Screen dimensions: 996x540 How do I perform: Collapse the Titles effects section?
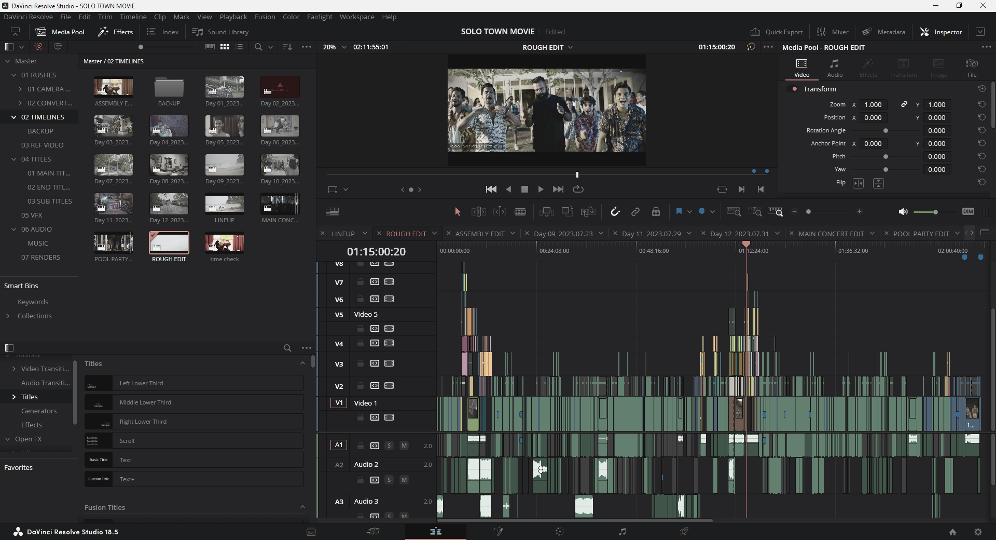coord(302,363)
